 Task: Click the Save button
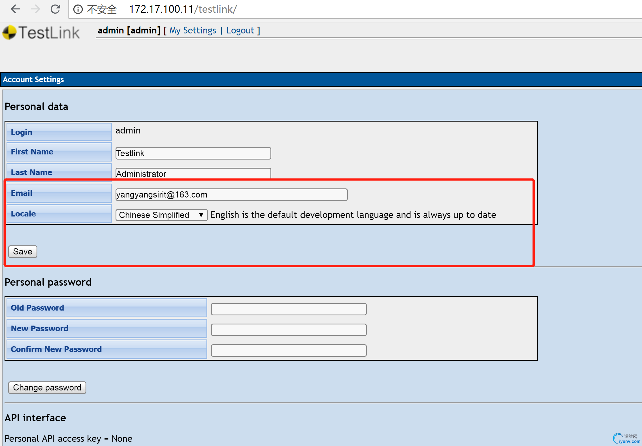pos(23,252)
